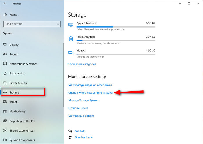Image resolution: width=203 pixels, height=144 pixels.
Task: Click the Power & sleep icon
Action: click(5, 83)
